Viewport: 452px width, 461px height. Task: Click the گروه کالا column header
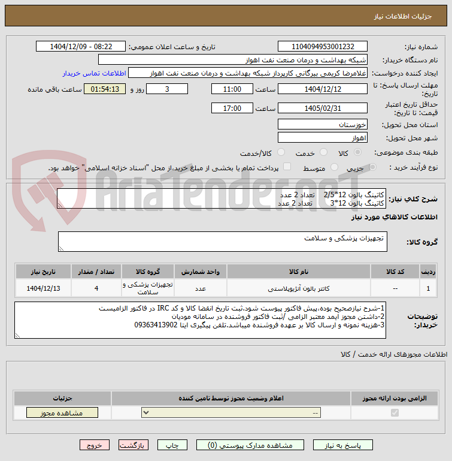click(148, 272)
